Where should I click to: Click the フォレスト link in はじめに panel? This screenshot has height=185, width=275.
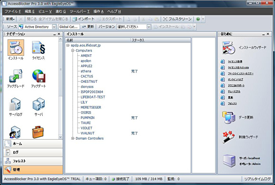pyautogui.click(x=232, y=104)
